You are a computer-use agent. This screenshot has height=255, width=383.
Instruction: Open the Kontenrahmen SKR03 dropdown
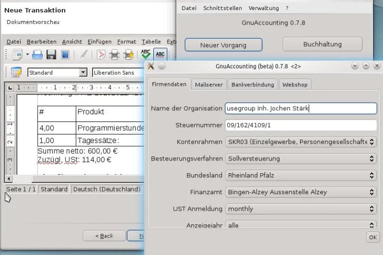pos(301,142)
